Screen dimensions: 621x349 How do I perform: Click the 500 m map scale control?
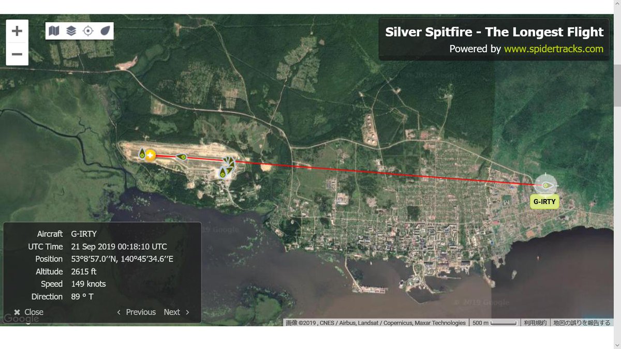(494, 323)
